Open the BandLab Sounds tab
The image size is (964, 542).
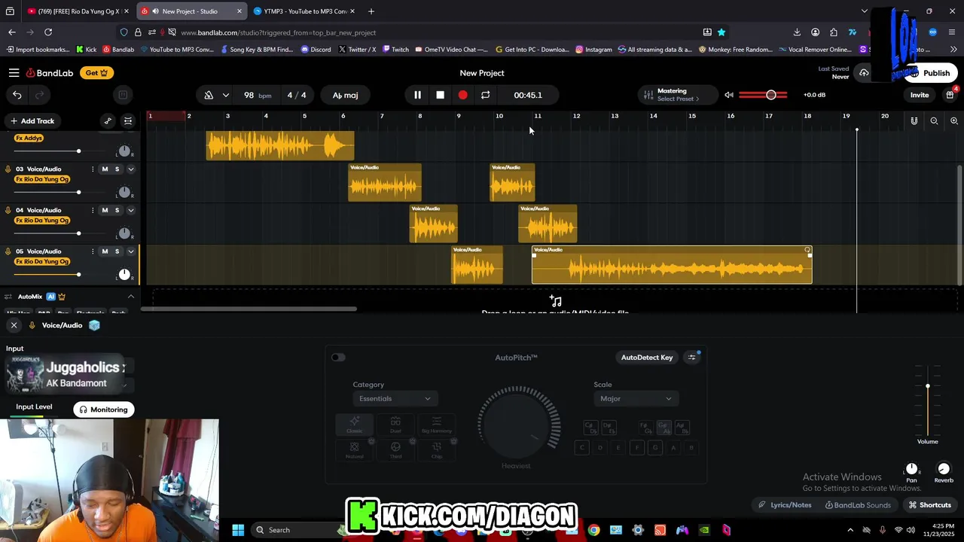[856, 505]
